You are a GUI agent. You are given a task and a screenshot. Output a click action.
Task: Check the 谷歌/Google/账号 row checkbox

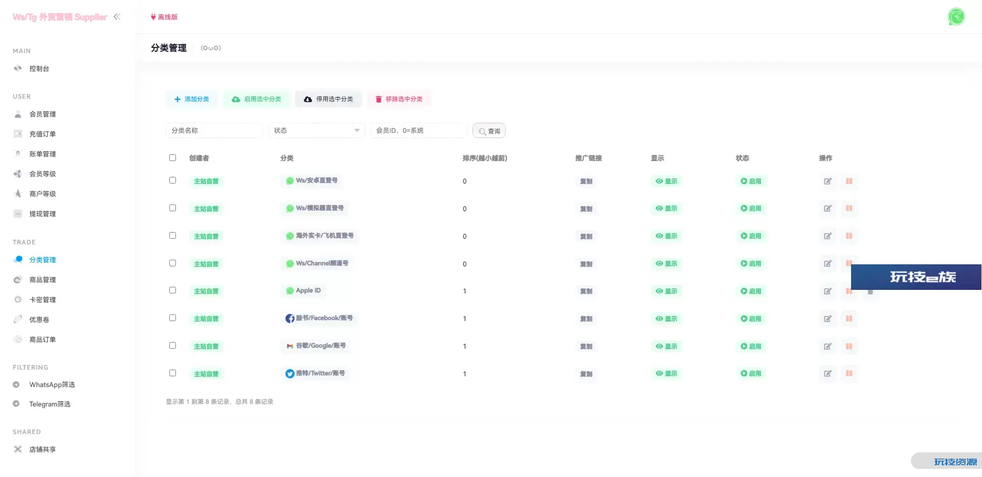[172, 346]
